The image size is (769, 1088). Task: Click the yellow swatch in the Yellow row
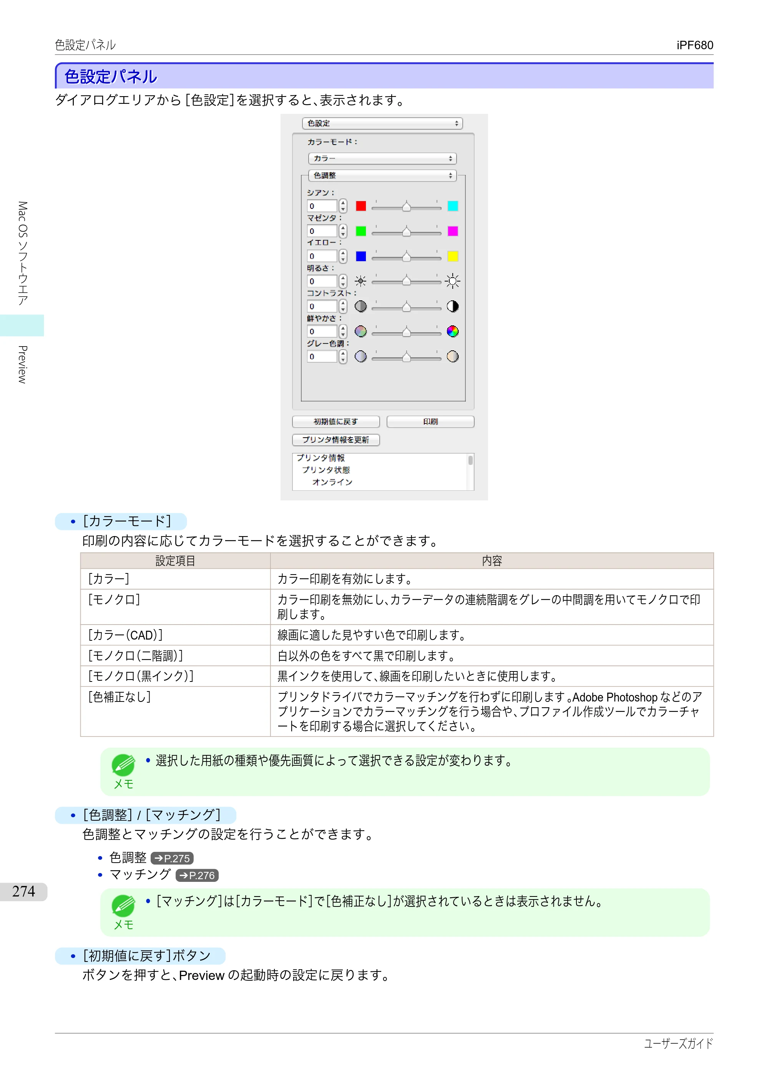click(x=453, y=256)
